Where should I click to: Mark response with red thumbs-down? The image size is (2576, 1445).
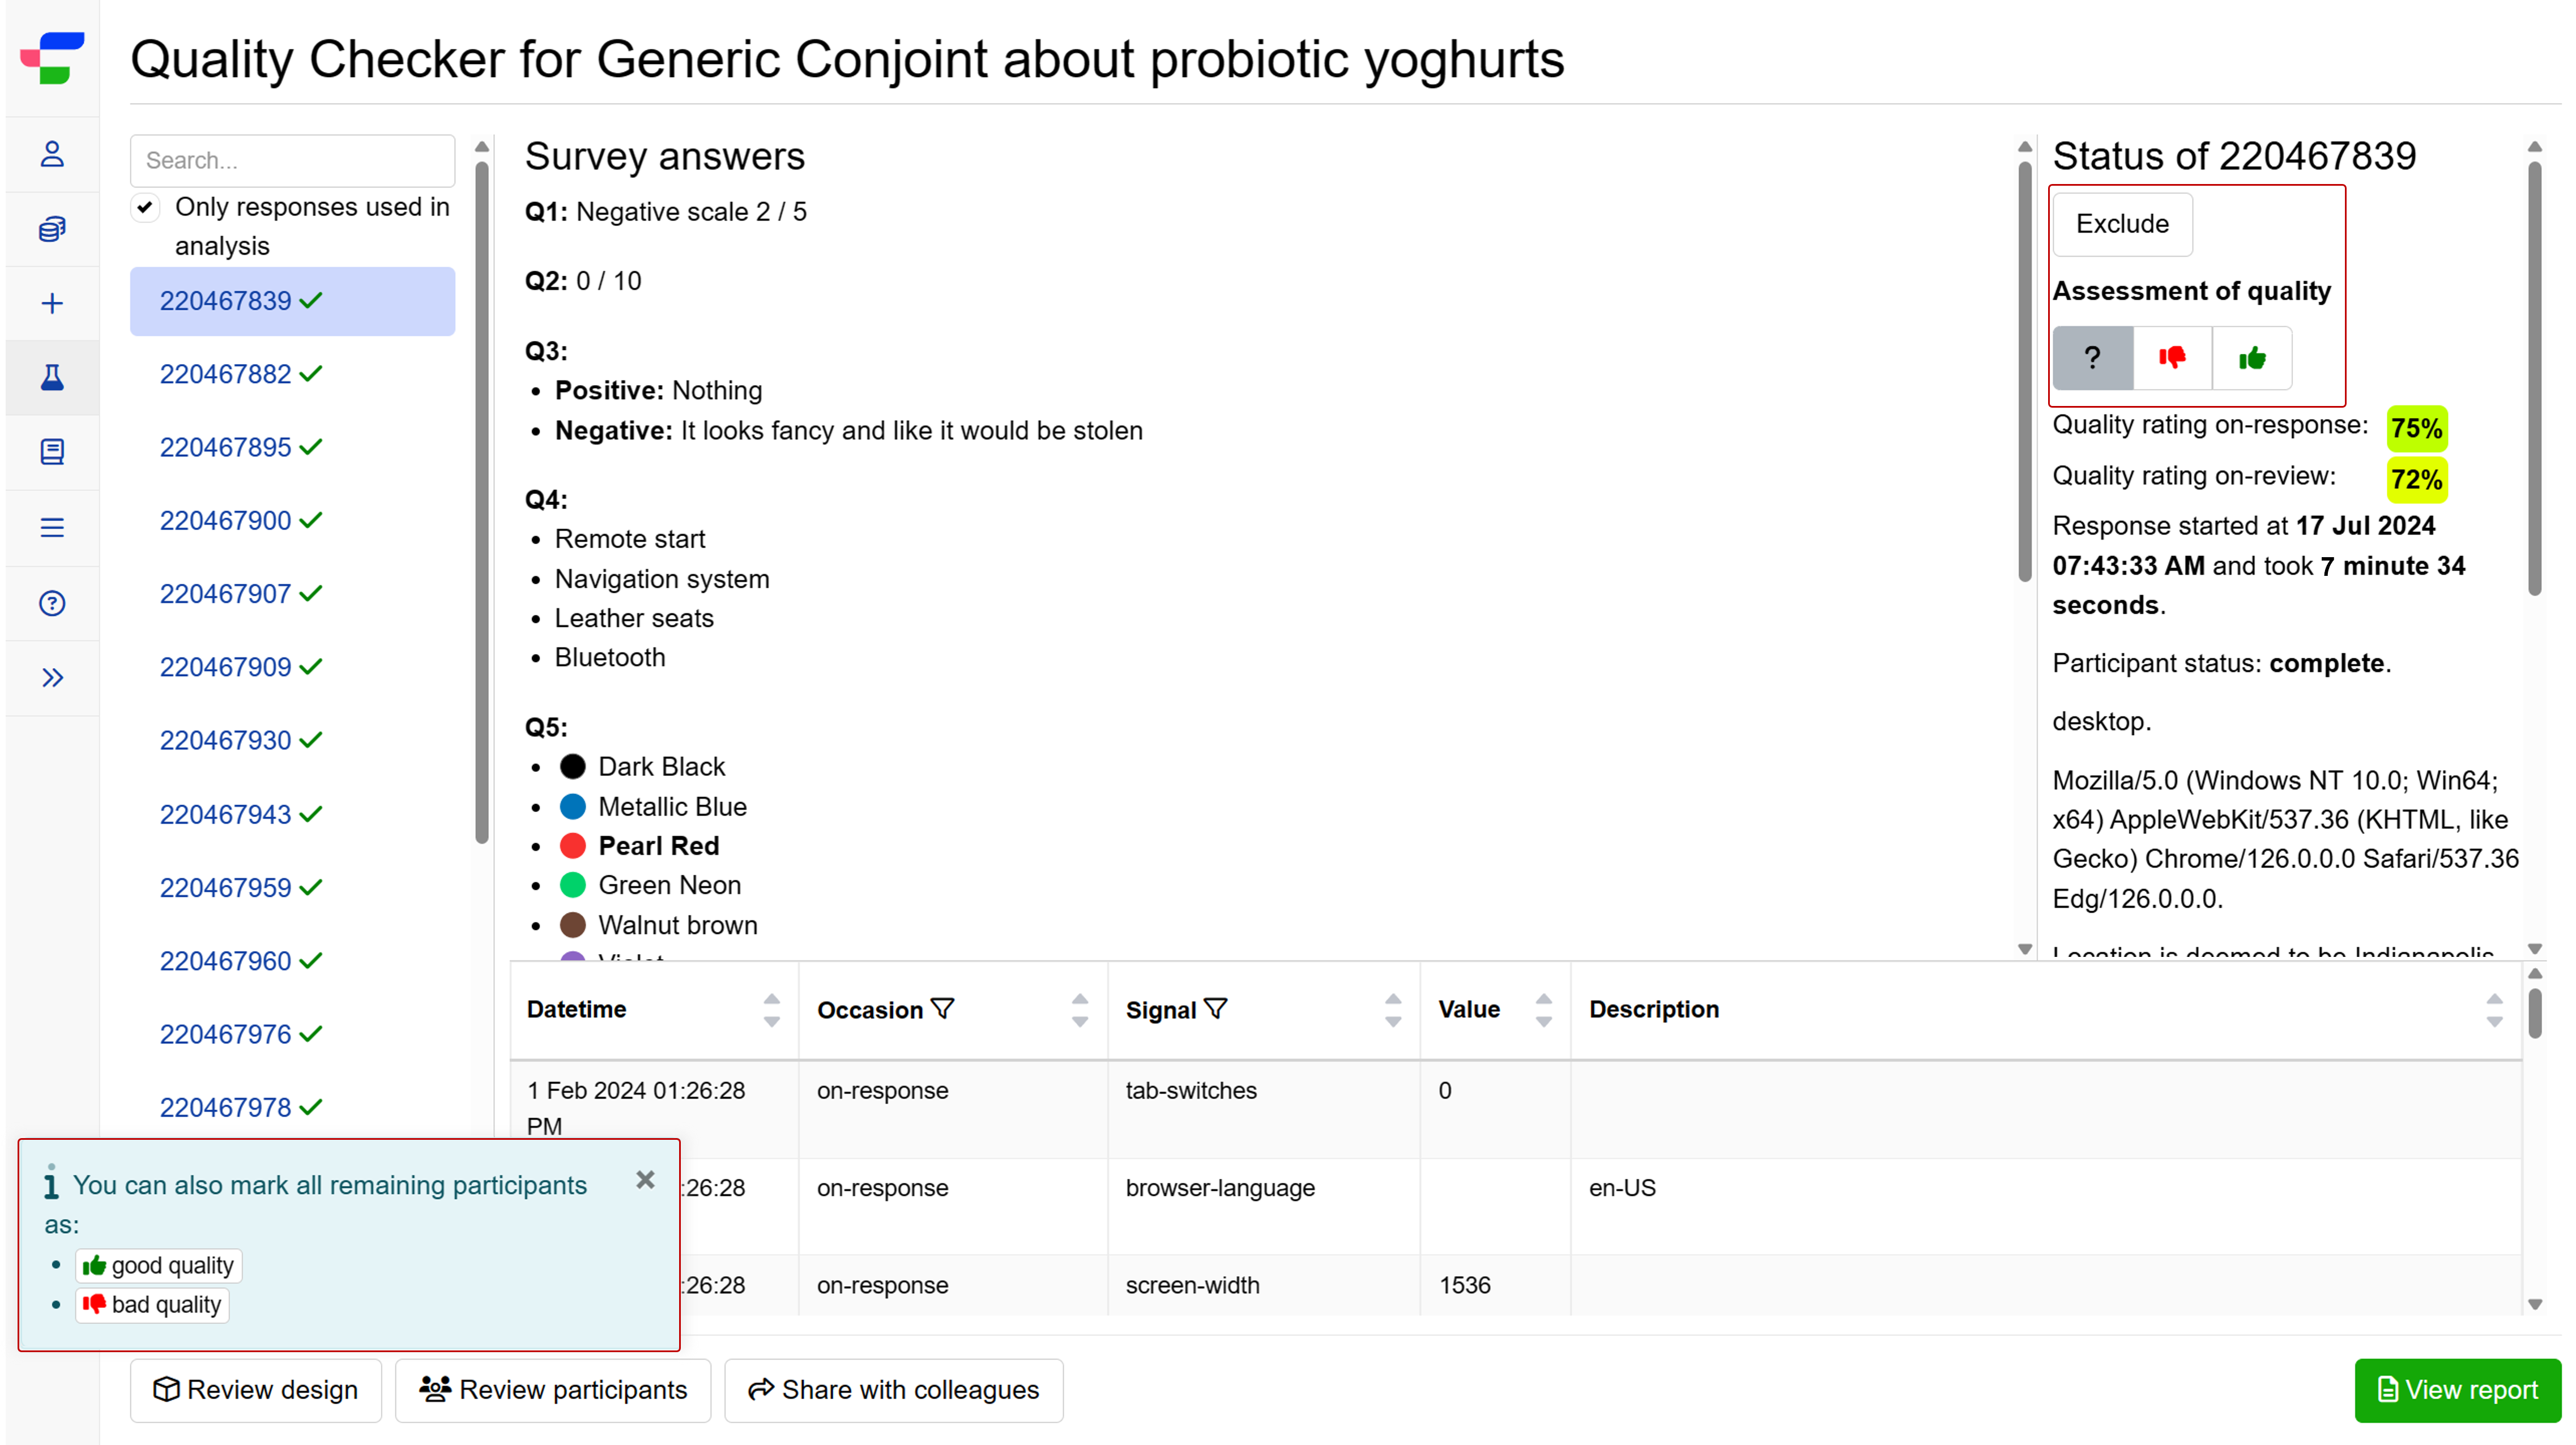pos(2172,358)
